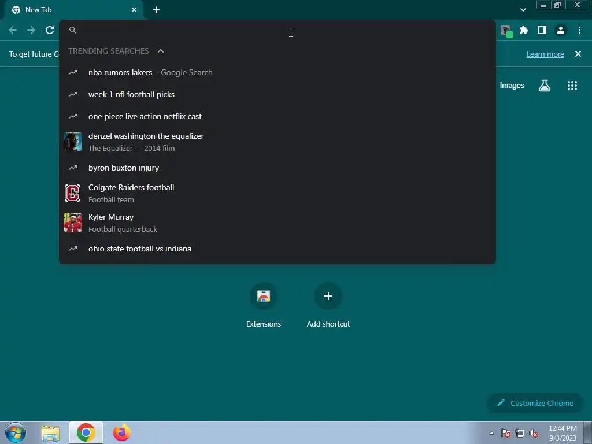
Task: Open the Images link
Action: tap(512, 86)
